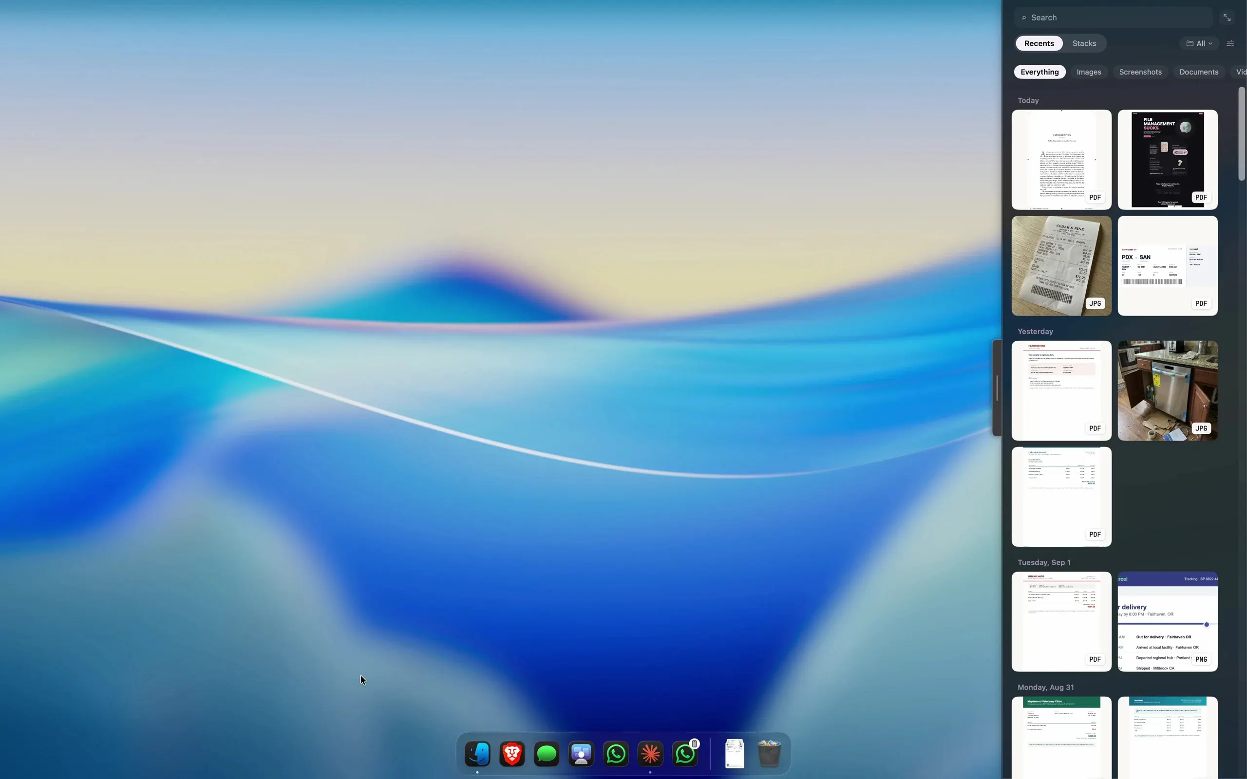
Task: Click the side panel edge handle
Action: [997, 388]
